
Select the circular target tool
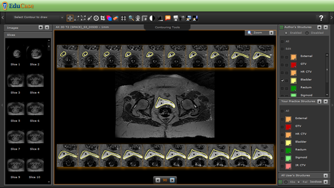pyautogui.click(x=96, y=18)
